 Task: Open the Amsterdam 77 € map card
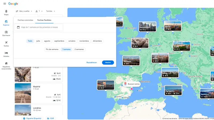[147, 26]
